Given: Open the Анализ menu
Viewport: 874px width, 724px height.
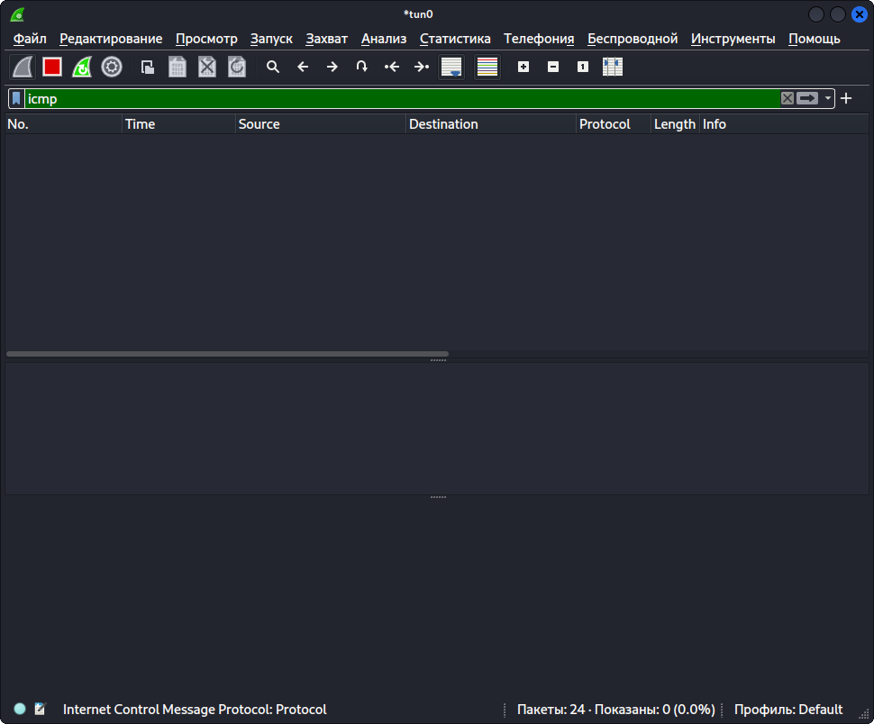Looking at the screenshot, I should 384,39.
